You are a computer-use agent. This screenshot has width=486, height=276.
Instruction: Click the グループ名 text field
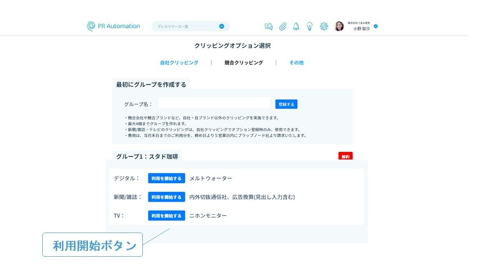click(214, 103)
